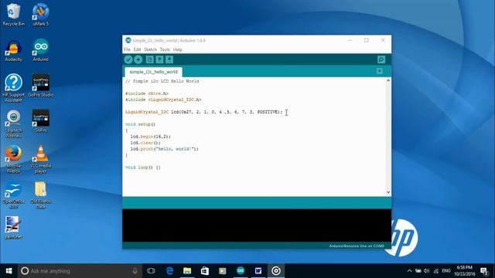495x278 pixels.
Task: Click the editor scrollbar up arrow
Action: coord(388,80)
